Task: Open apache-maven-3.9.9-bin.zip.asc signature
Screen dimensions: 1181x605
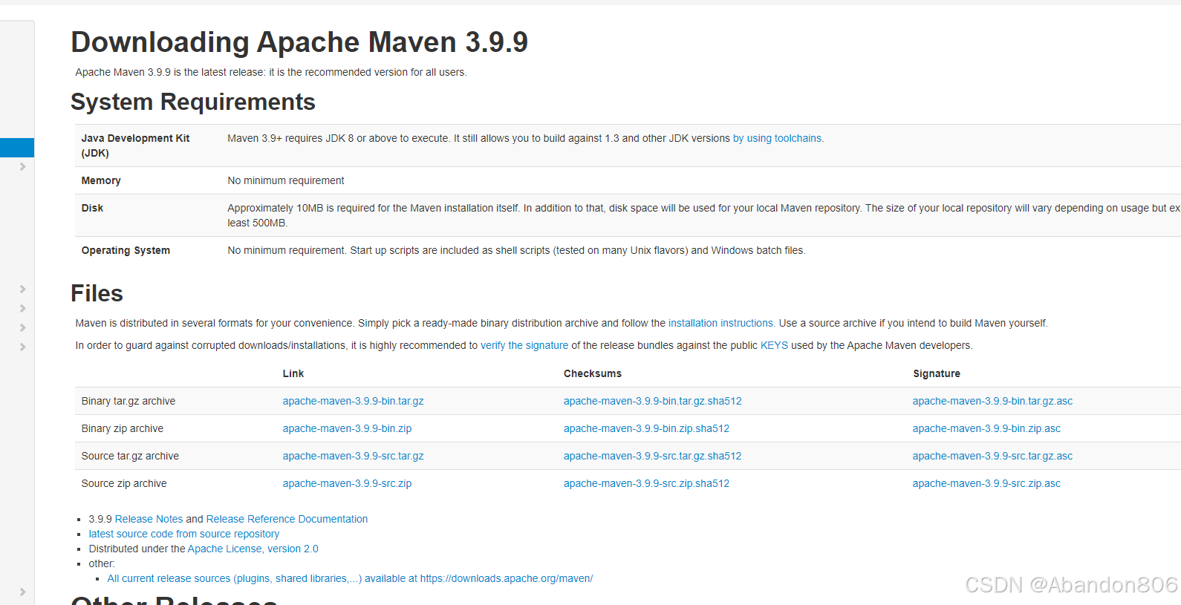Action: click(x=986, y=428)
